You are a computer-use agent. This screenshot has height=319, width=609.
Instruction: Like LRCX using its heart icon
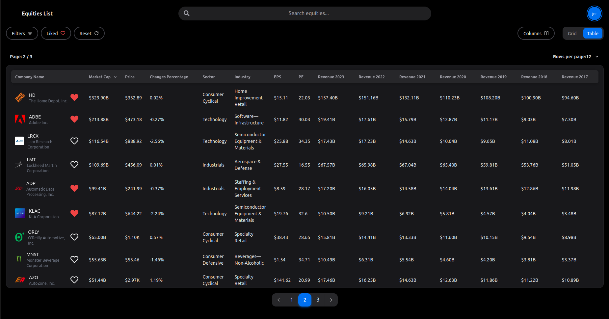point(74,141)
